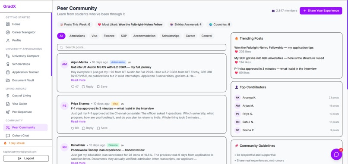Click the Countries stat chip
The width and height of the screenshot is (348, 164).
pos(219,25)
